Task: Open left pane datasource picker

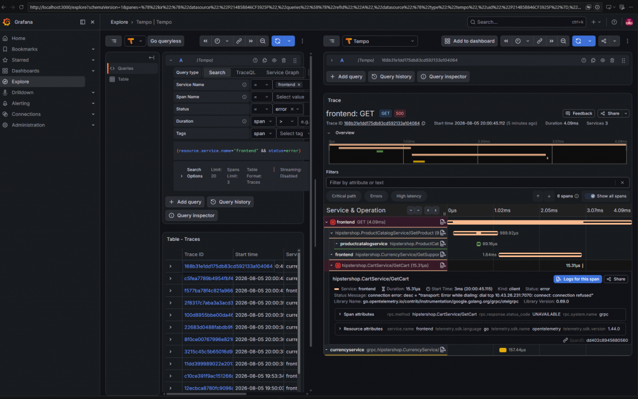Action: coord(135,41)
